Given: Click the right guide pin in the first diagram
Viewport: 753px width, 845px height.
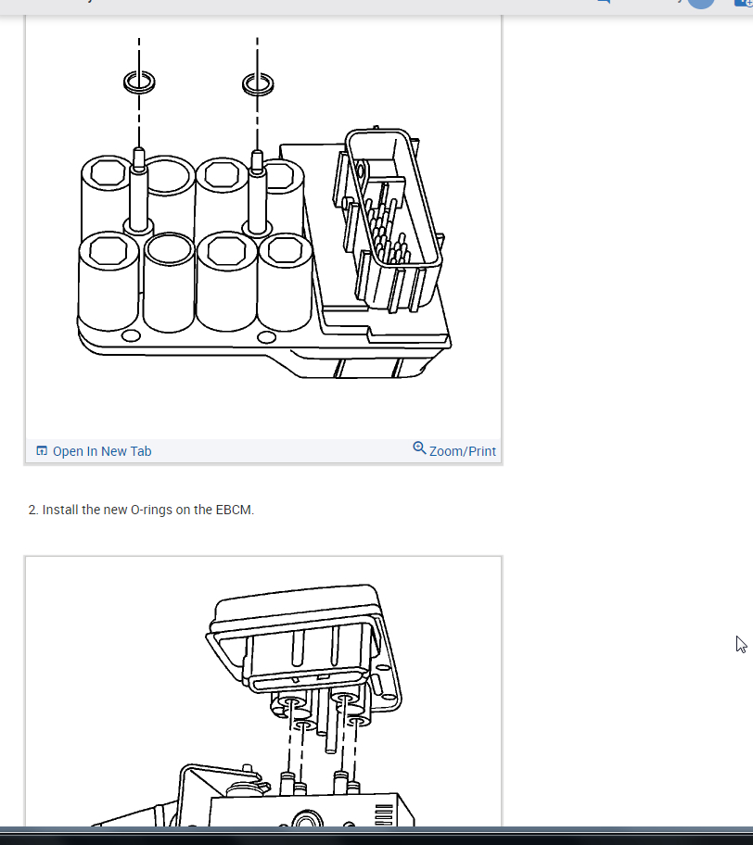Looking at the screenshot, I should (x=257, y=194).
